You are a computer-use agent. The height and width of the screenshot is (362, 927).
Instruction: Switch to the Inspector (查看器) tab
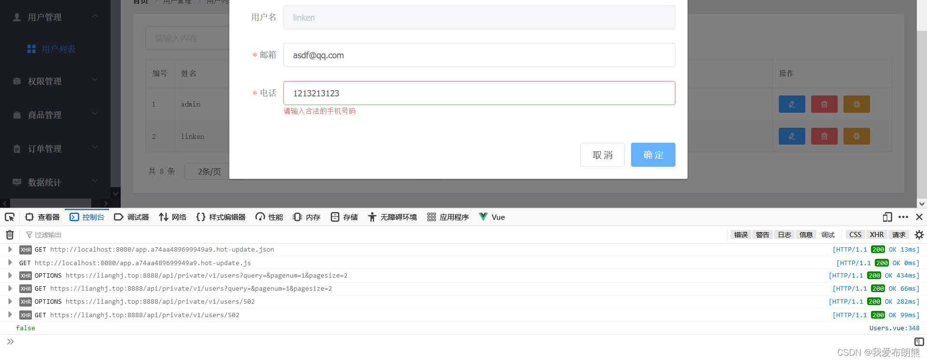42,217
